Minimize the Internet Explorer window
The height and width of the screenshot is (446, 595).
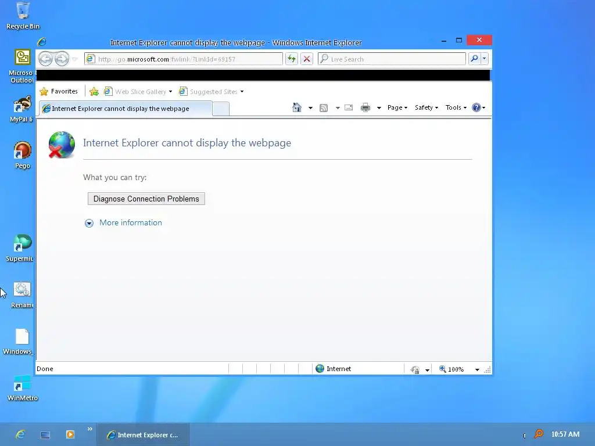click(443, 41)
